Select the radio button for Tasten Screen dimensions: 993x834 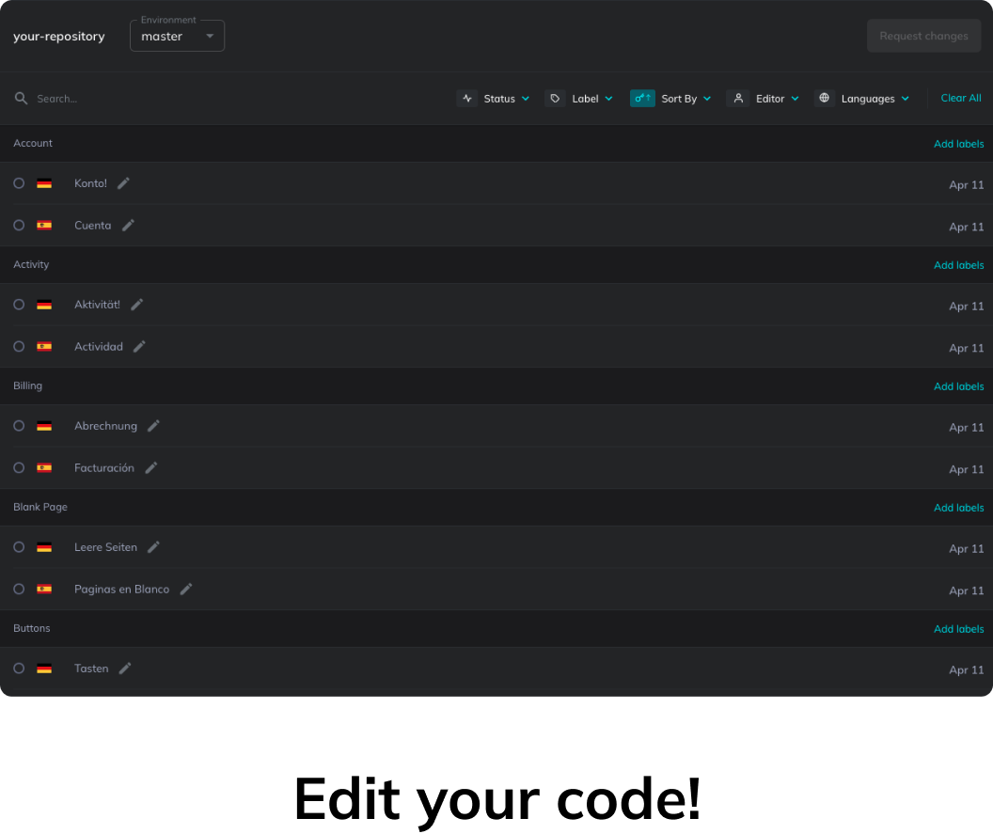coord(19,669)
